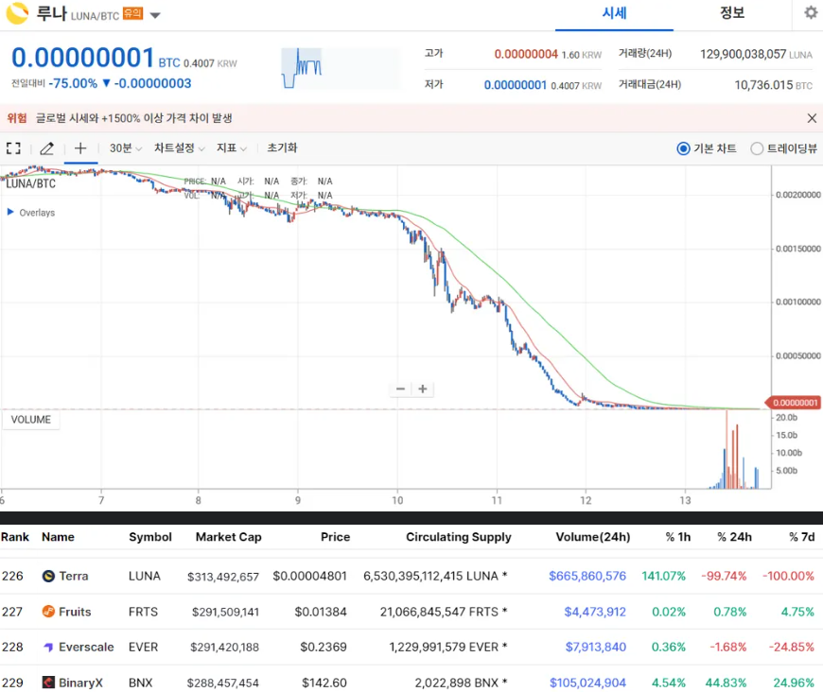Sort table by Price column
This screenshot has height=692, width=823.
click(335, 537)
